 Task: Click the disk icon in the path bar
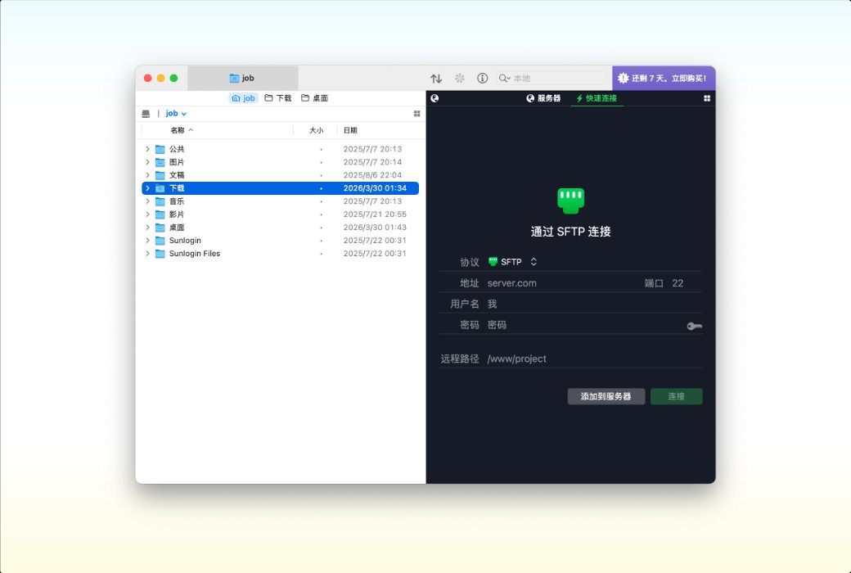tap(146, 113)
